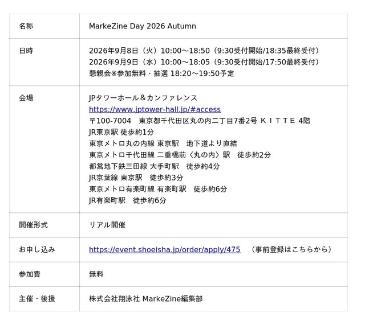This screenshot has width=365, height=325.
Task: Click the お申し込み row label
Action: (37, 249)
